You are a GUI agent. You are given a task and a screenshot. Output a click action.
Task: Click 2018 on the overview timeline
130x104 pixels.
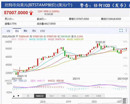pyautogui.click(x=43, y=102)
